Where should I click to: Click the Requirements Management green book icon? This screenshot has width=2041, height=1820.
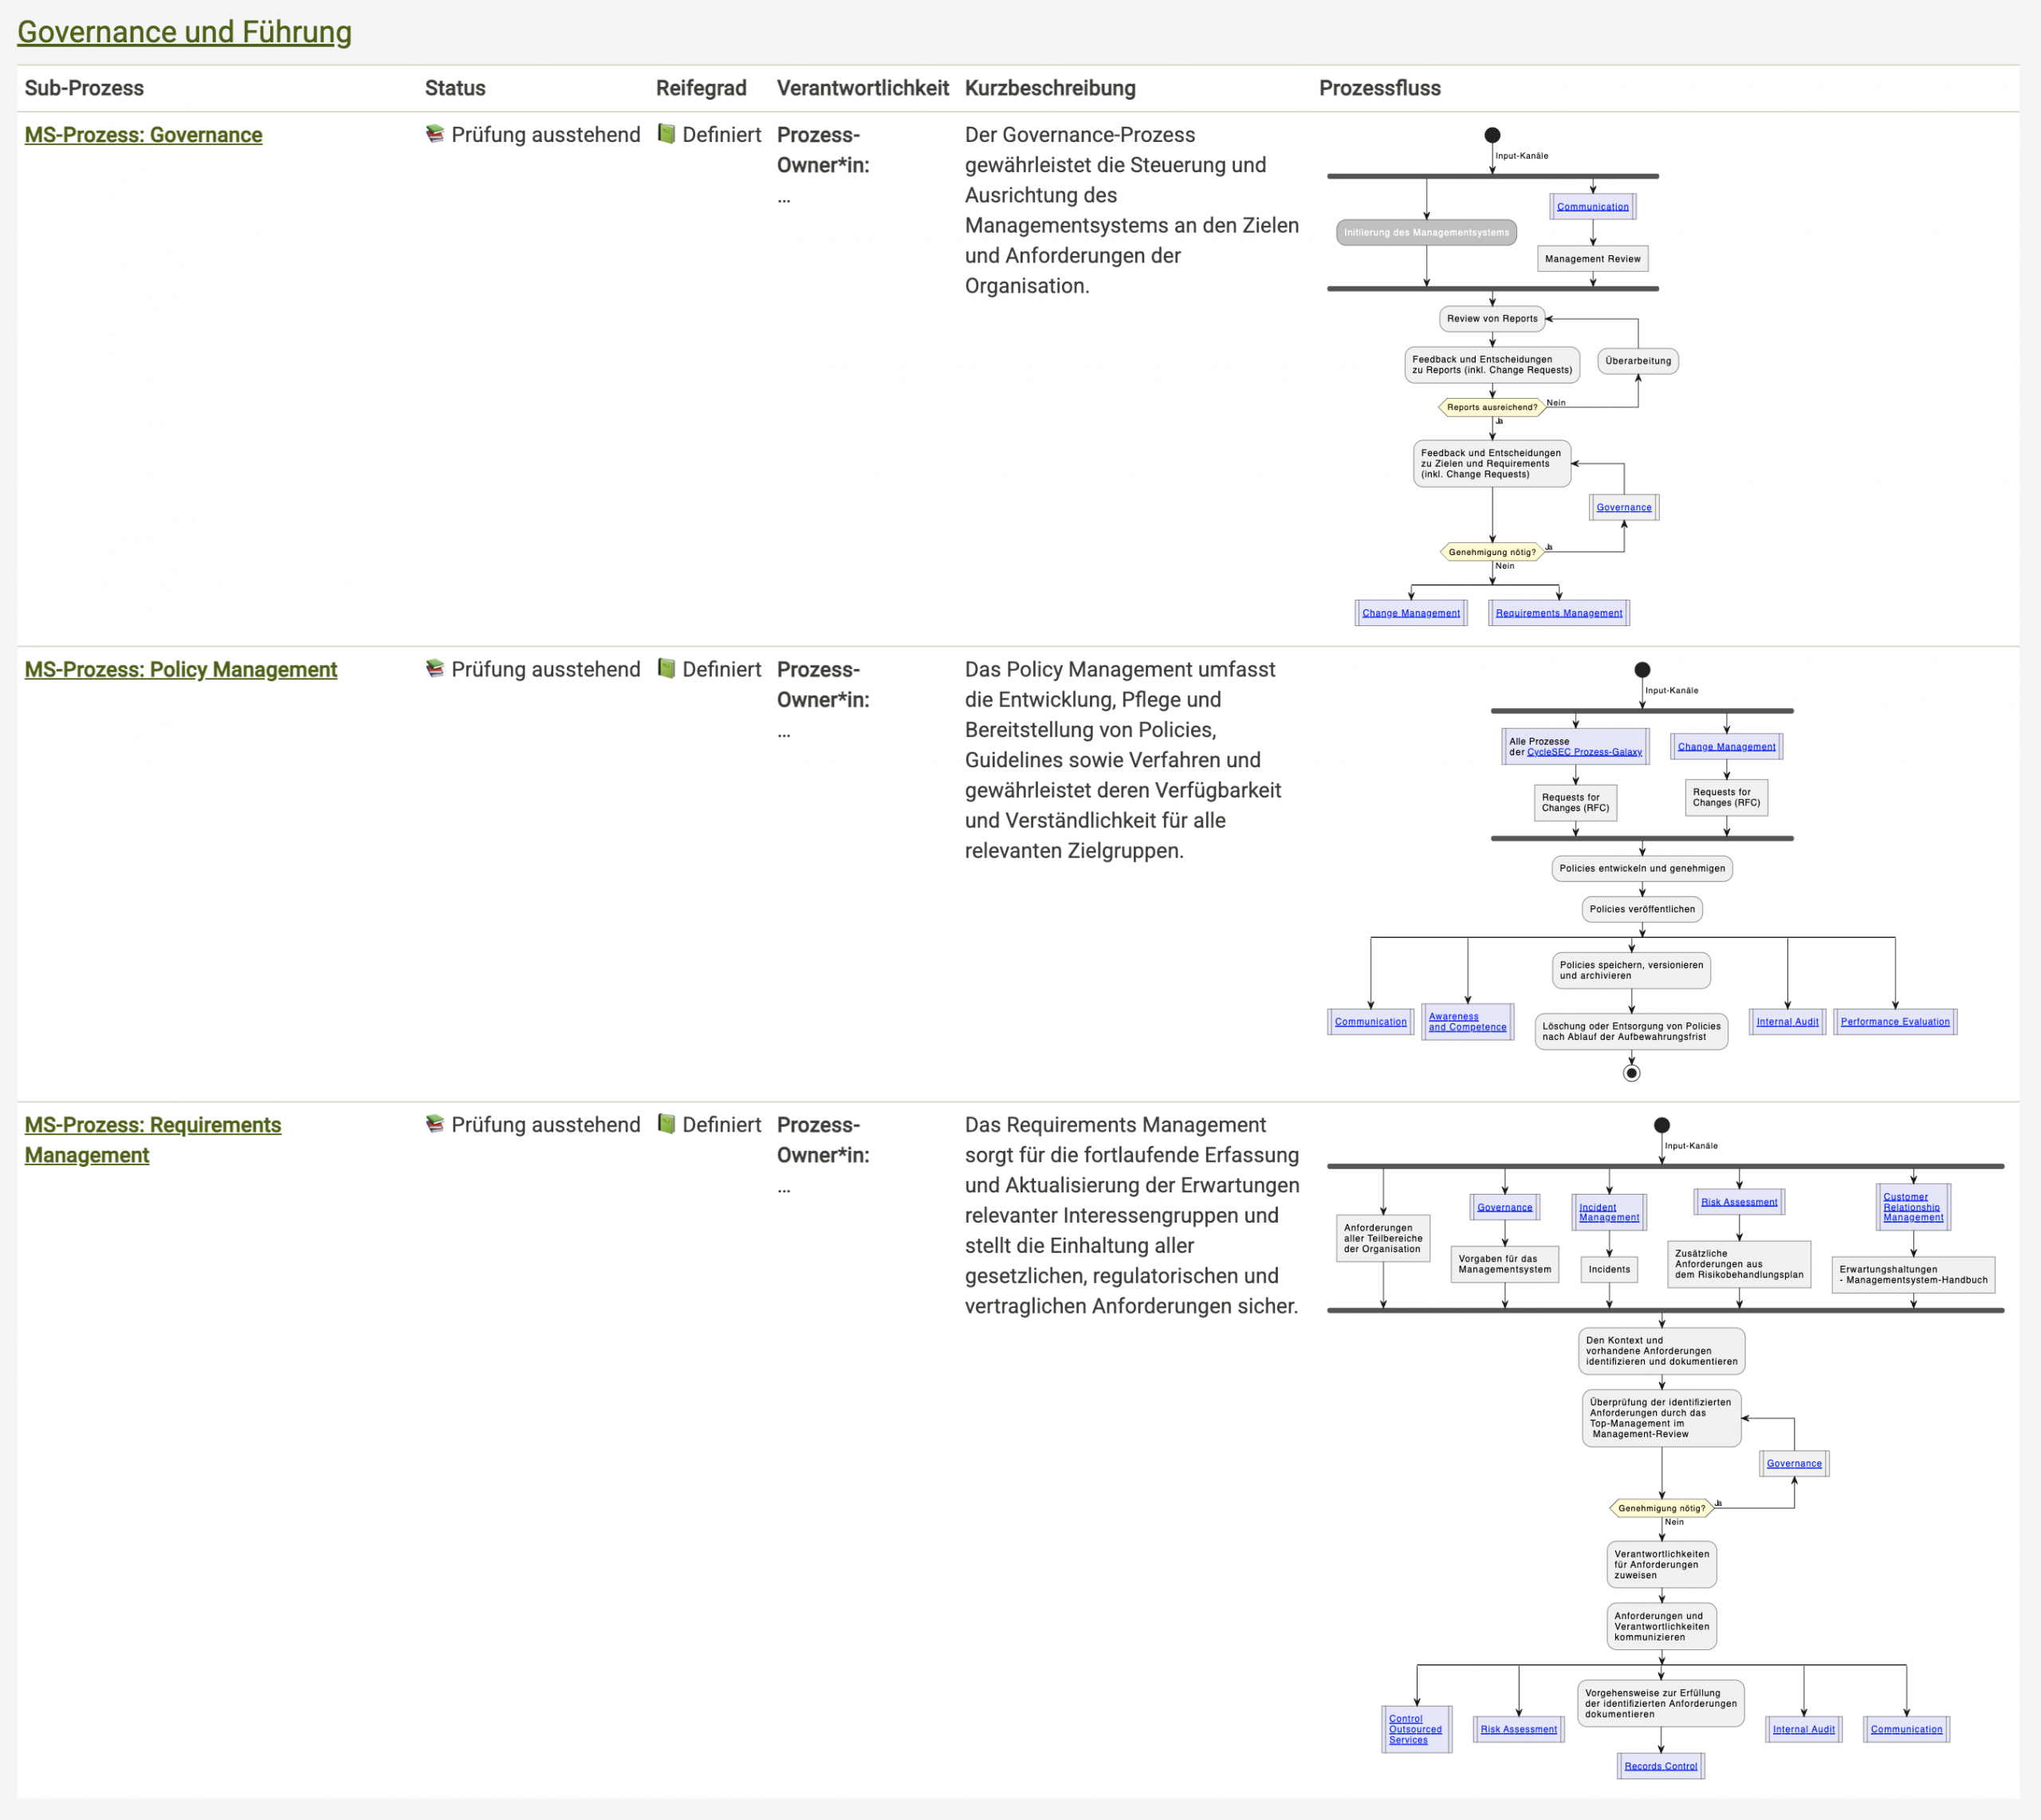(666, 1124)
